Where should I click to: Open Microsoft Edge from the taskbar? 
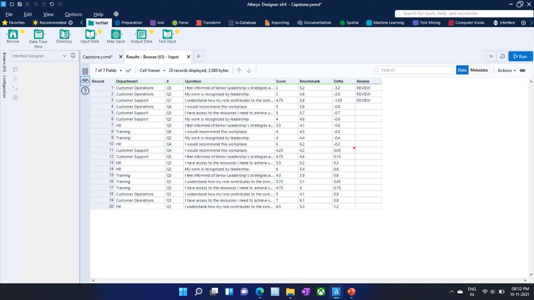[x=259, y=291]
